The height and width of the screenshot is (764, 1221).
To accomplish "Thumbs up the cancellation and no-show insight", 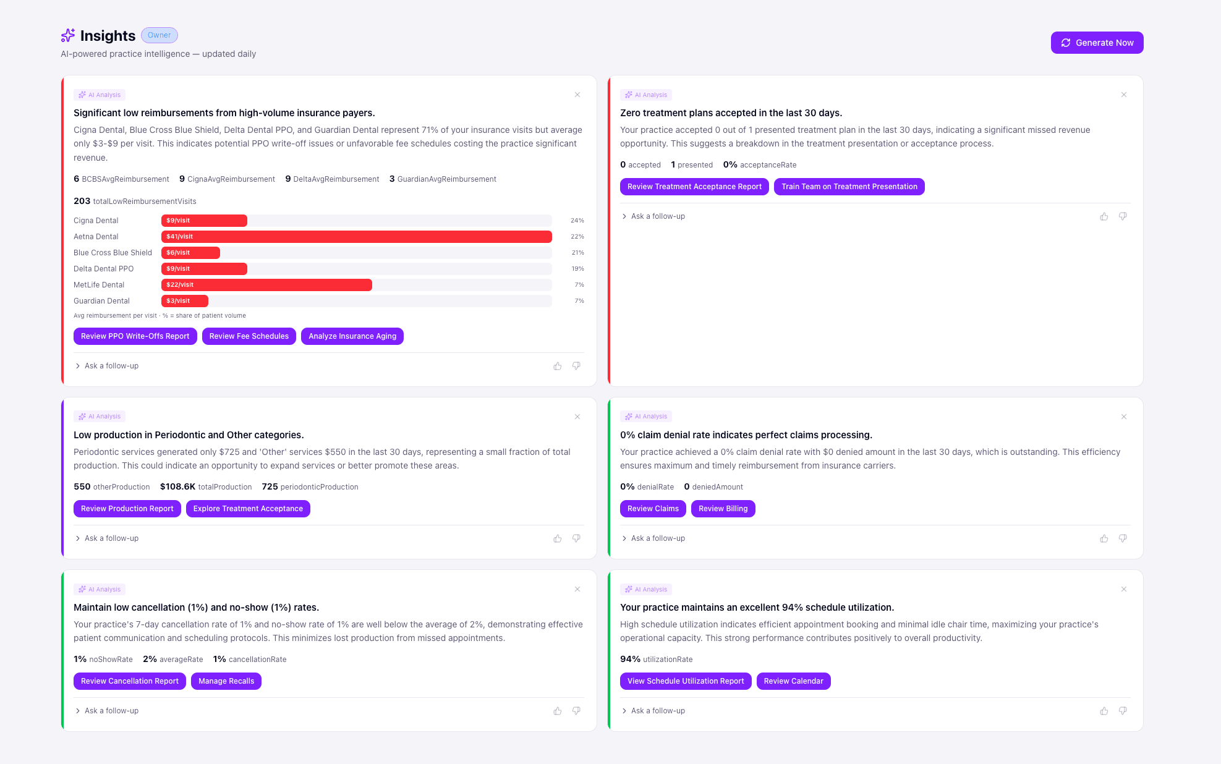I will [x=558, y=711].
